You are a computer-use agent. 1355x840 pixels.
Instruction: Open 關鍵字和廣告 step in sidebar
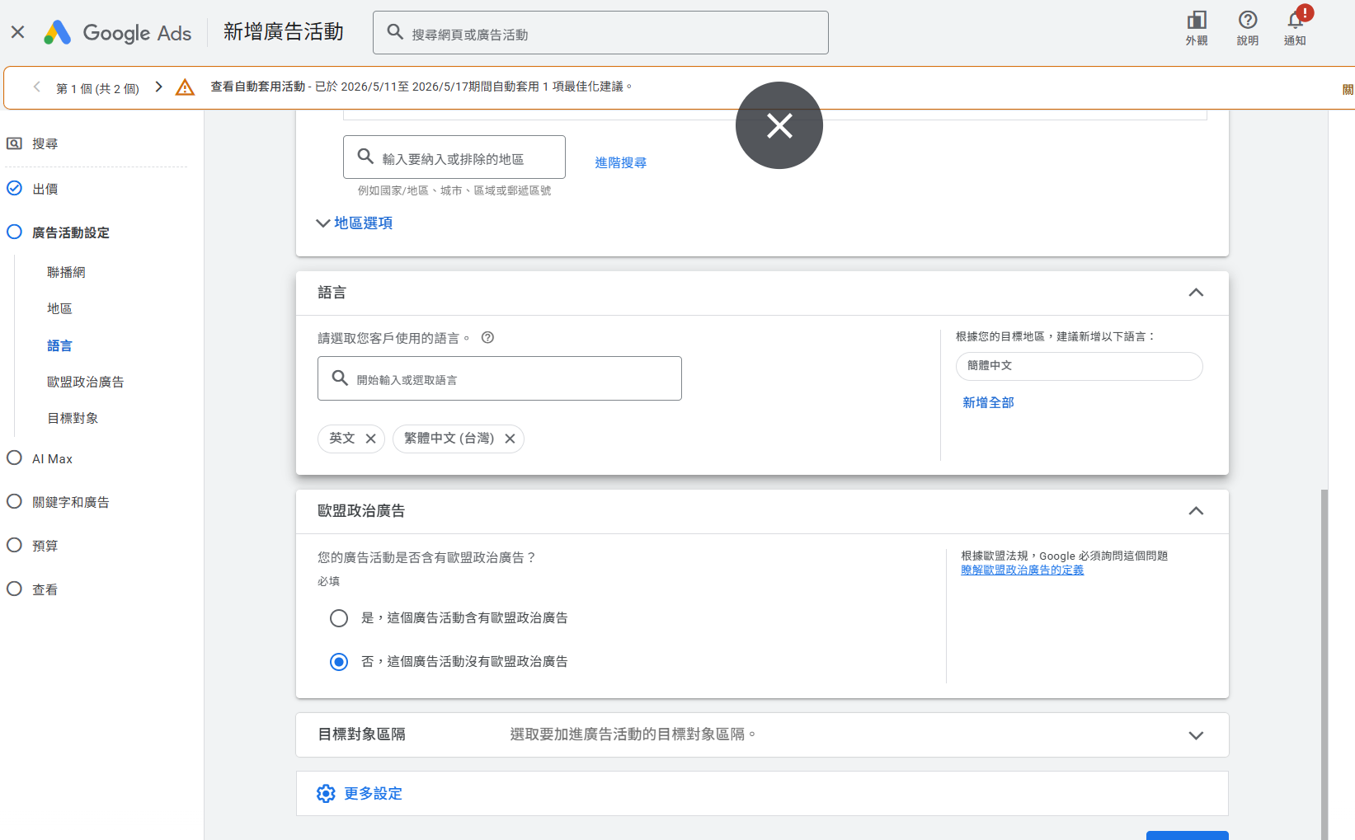(71, 502)
